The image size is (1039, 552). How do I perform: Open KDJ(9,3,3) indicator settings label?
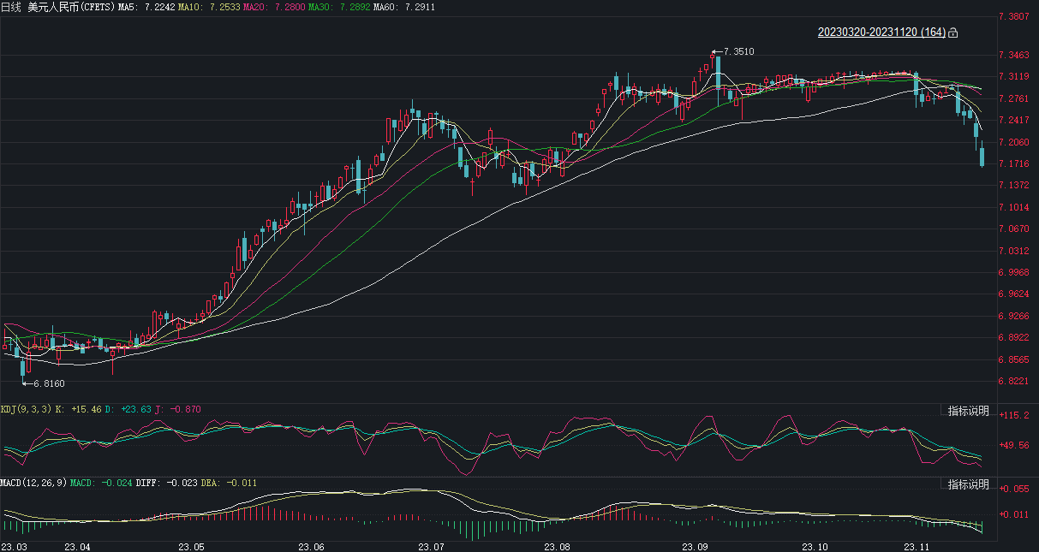point(26,410)
